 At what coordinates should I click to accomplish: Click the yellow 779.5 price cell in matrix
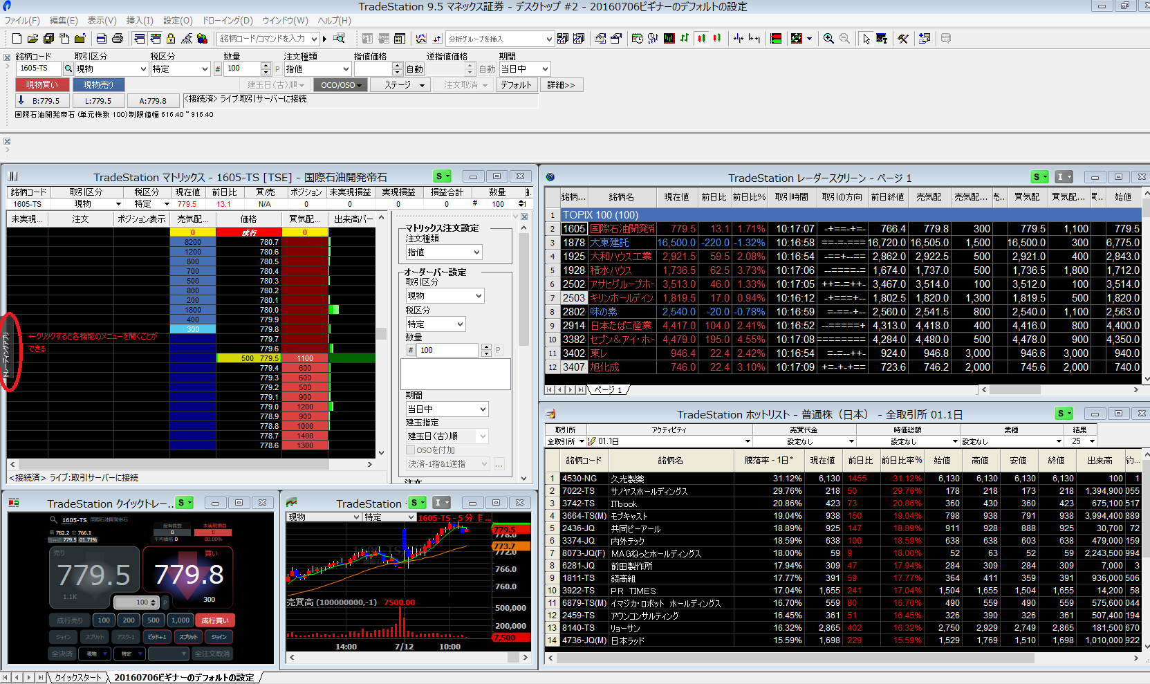(249, 358)
